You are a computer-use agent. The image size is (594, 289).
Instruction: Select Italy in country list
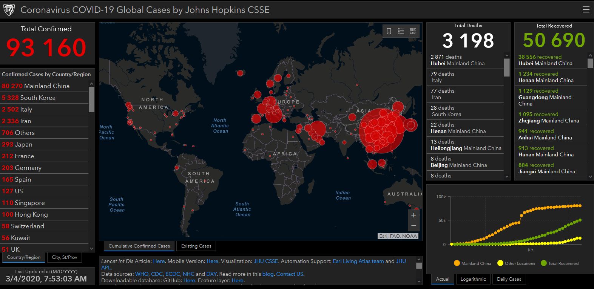tap(45, 109)
